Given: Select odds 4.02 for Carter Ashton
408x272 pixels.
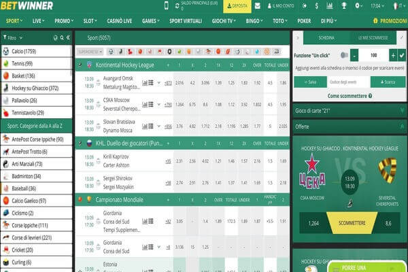Looking at the screenshot, I should click(x=205, y=161).
